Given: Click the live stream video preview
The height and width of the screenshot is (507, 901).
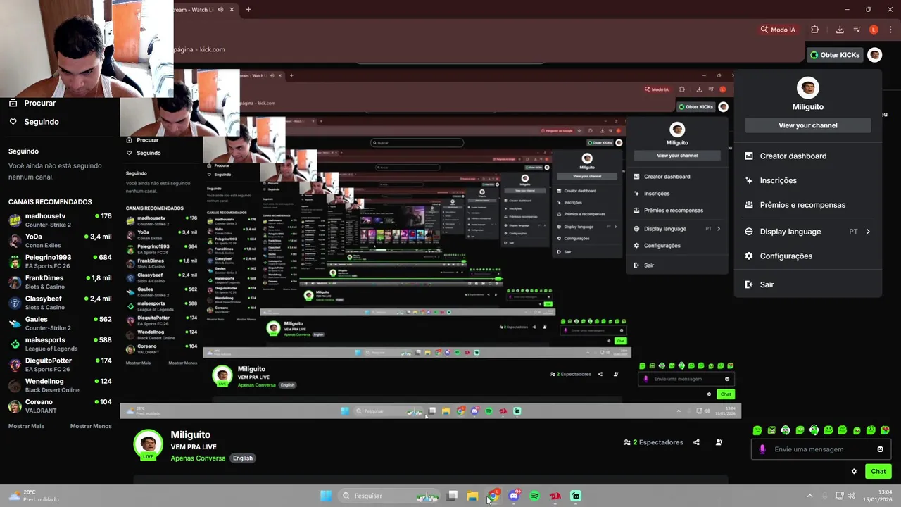Looking at the screenshot, I should (x=430, y=244).
